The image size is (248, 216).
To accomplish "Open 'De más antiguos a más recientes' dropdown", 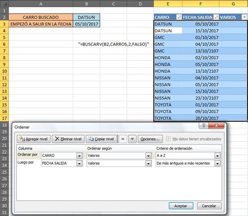I will pyautogui.click(x=217, y=164).
